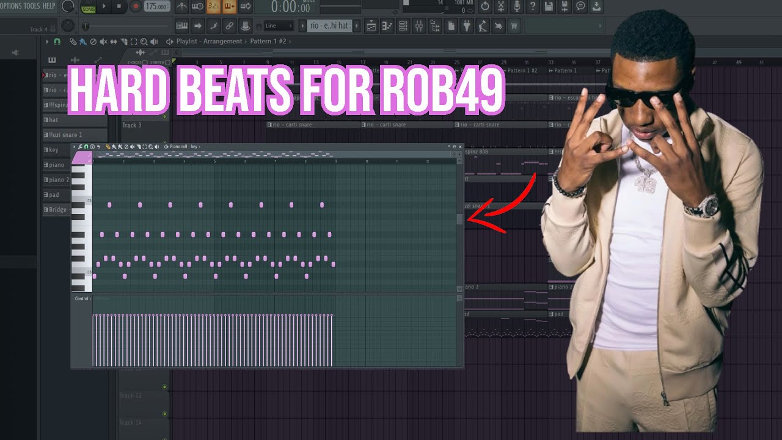Click the render audio save-wave icon
The width and height of the screenshot is (782, 440).
(x=565, y=7)
